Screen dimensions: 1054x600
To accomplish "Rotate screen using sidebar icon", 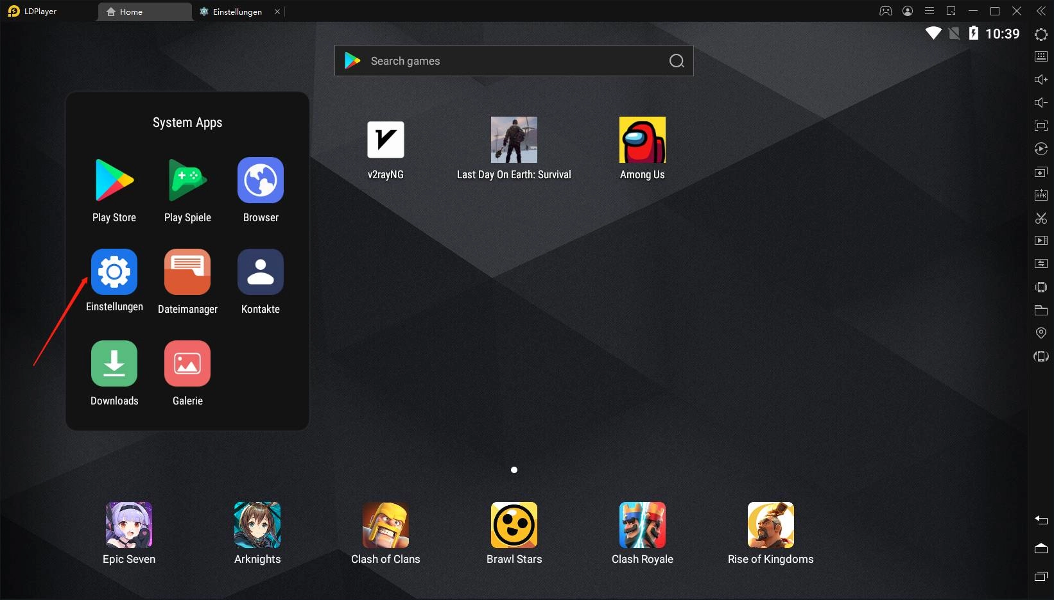I will point(1041,356).
